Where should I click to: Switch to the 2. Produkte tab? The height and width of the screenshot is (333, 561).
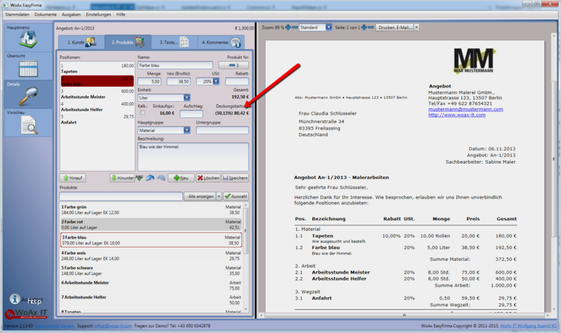[x=128, y=42]
